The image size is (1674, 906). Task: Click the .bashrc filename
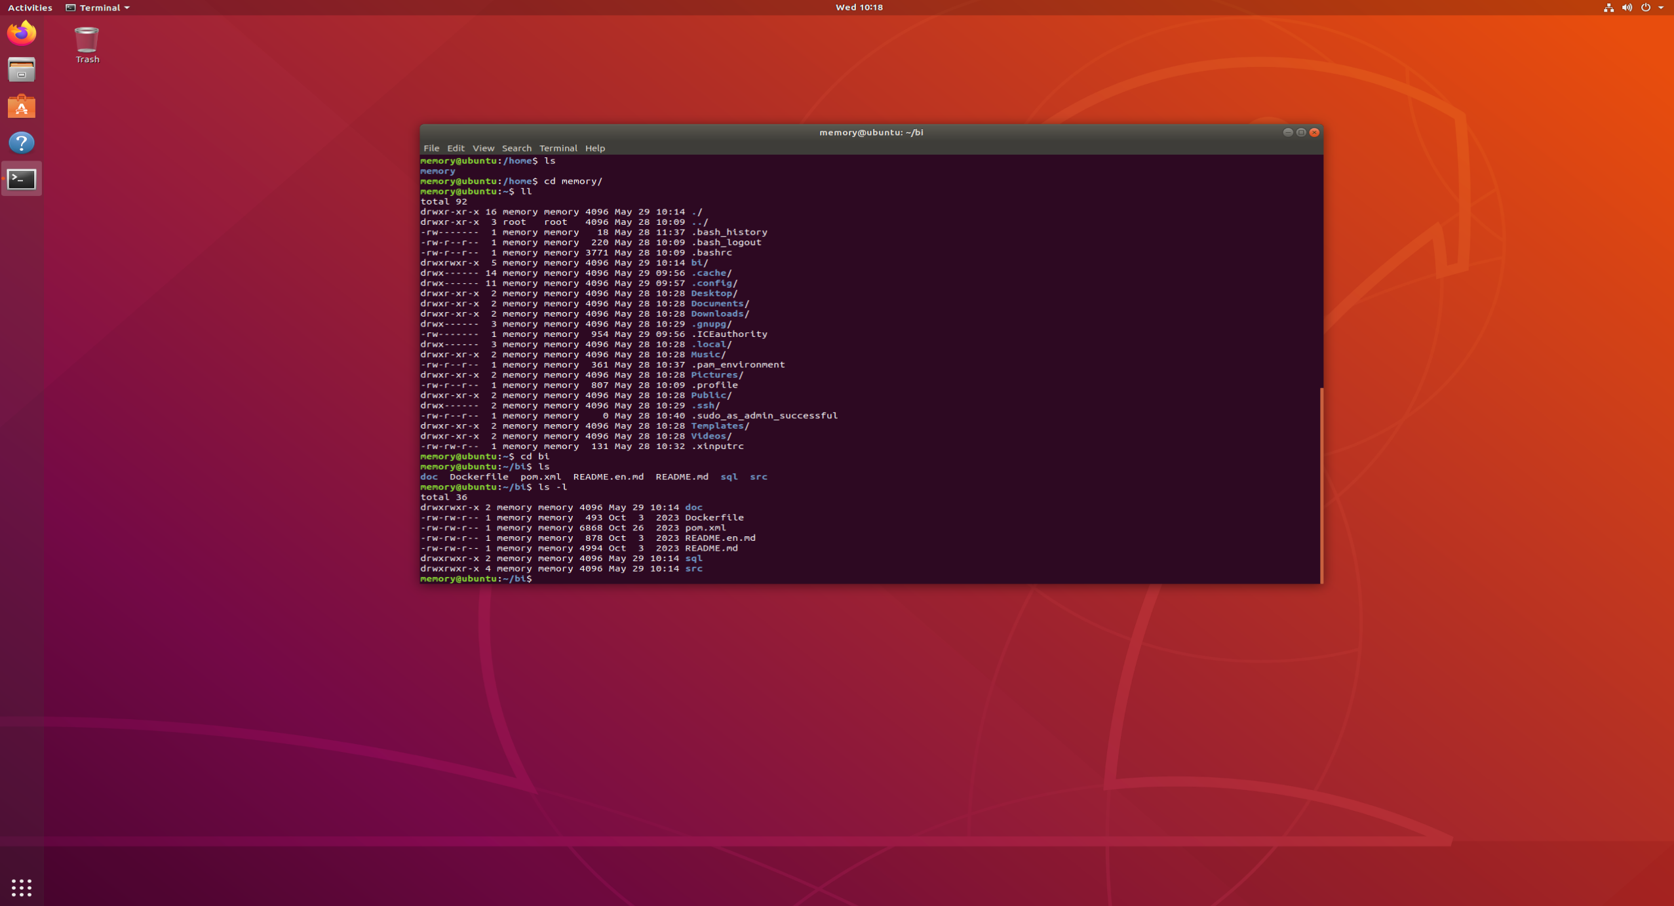[x=711, y=252]
